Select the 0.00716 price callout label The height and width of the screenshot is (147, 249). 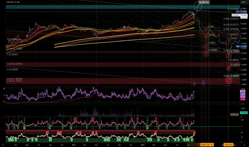(x=204, y=2)
